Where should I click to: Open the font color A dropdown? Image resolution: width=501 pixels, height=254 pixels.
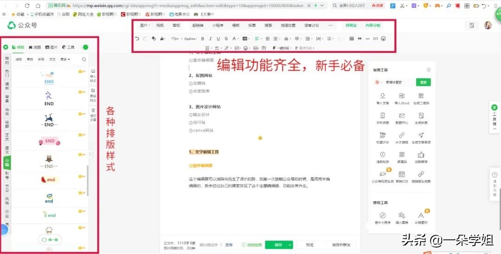pos(235,38)
